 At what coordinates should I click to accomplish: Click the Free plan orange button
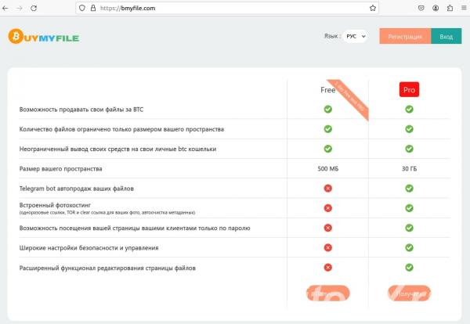(x=328, y=293)
